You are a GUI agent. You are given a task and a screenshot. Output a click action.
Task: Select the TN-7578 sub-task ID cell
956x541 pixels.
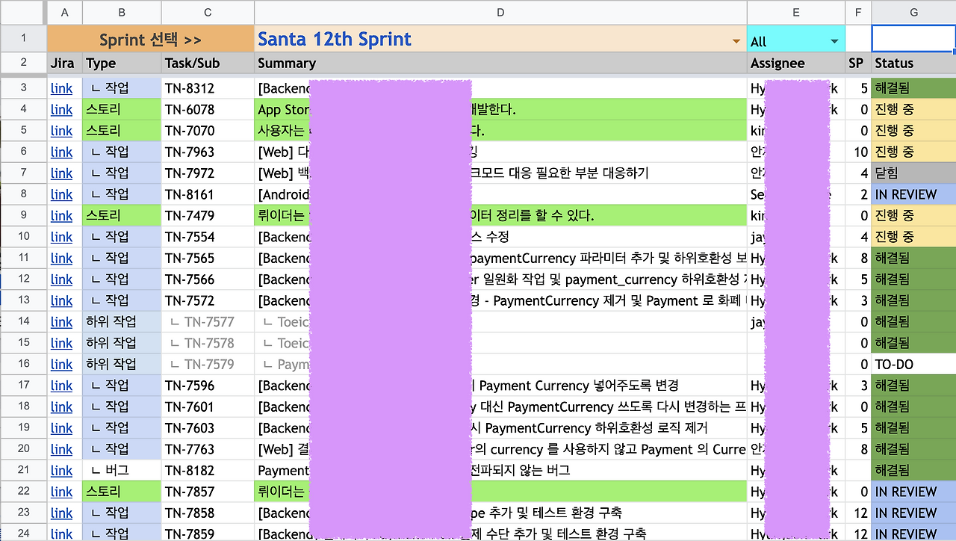pyautogui.click(x=208, y=344)
